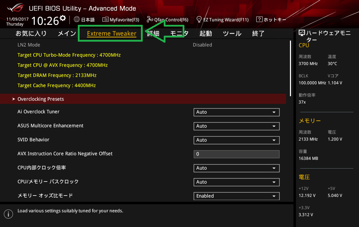Screen dimensions: 359x227
Task: Click the MyFavorite(F3) label
Action: (124, 20)
